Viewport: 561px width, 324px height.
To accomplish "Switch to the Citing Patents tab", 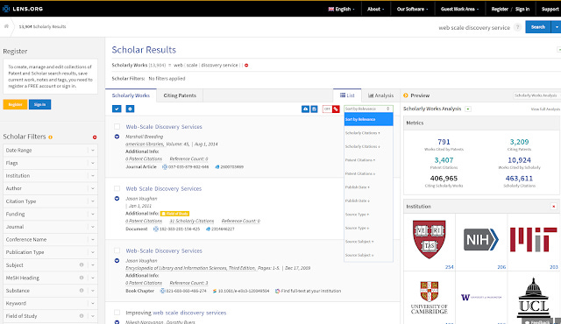I will 180,95.
